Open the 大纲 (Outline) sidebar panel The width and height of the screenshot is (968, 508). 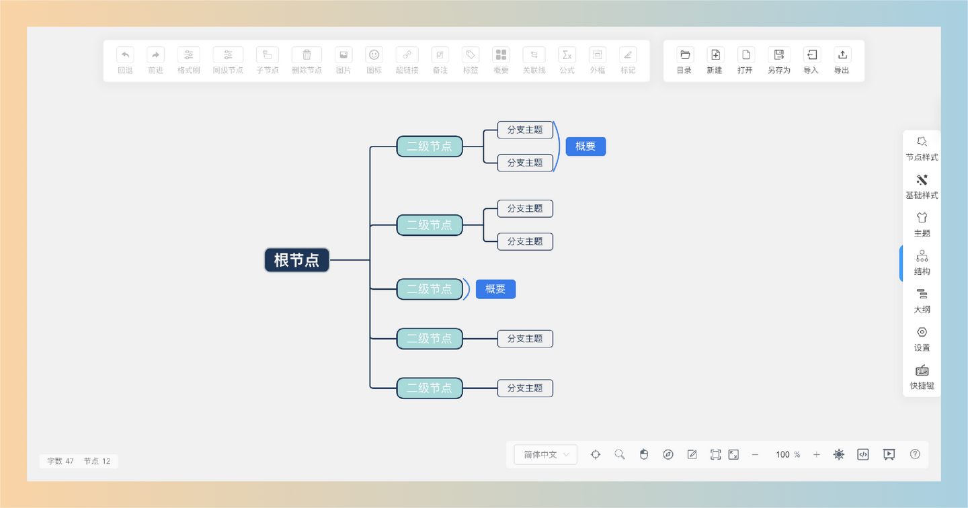pos(922,301)
